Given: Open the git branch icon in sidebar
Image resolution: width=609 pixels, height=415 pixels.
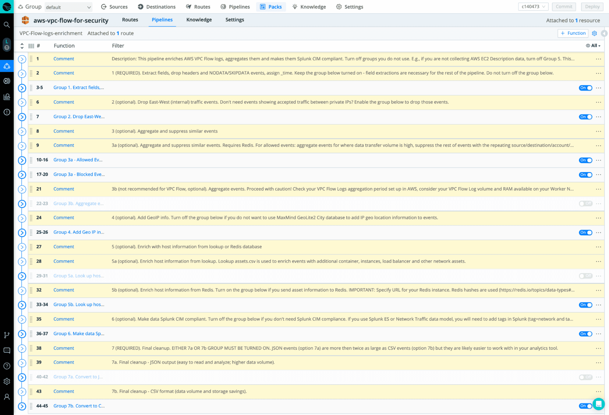Looking at the screenshot, I should (7, 335).
